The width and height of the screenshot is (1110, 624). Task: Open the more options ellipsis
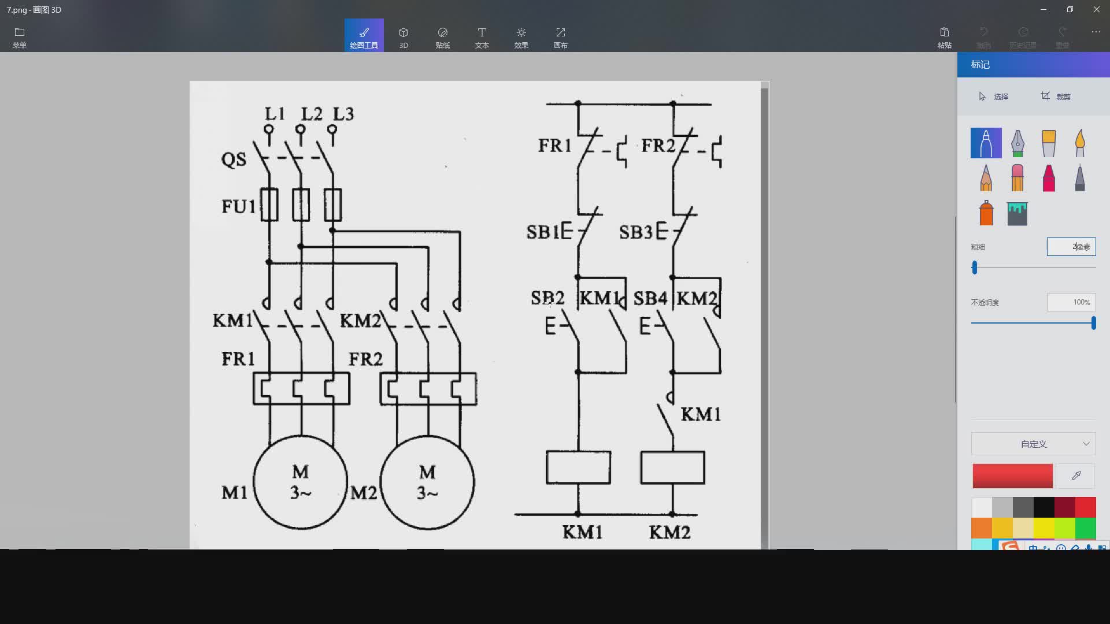(x=1096, y=32)
